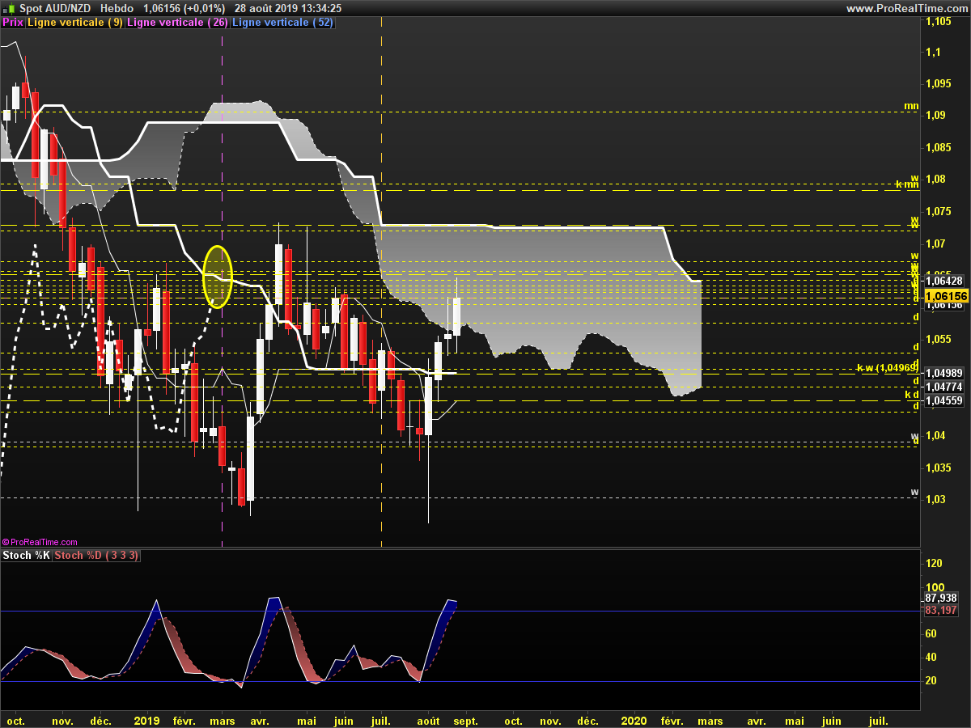Click the août time axis label
Screen dimensions: 971x728
428,720
